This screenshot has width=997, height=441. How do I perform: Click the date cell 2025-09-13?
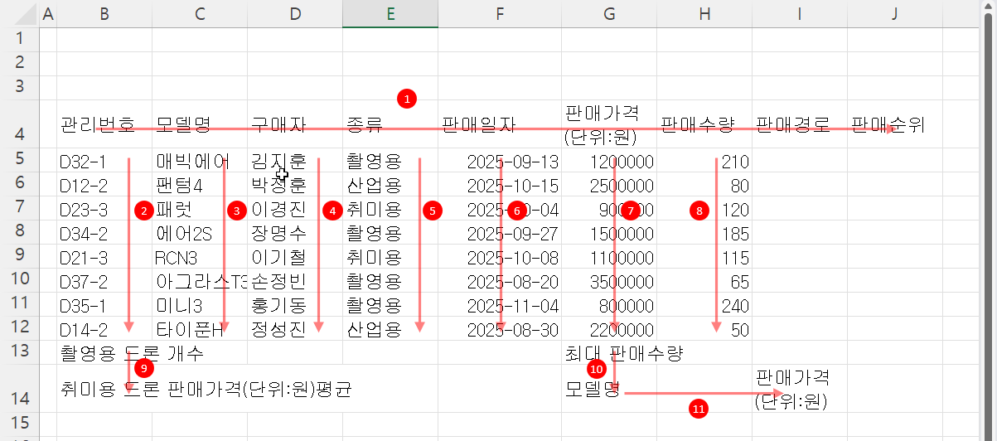click(513, 161)
